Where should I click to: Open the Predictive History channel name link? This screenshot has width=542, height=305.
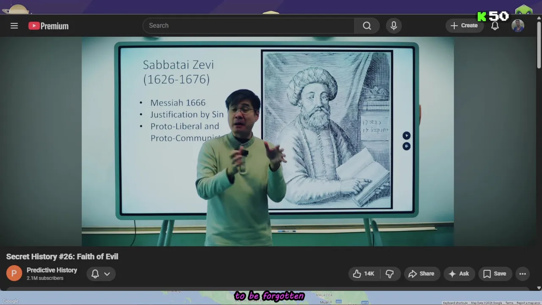point(52,270)
